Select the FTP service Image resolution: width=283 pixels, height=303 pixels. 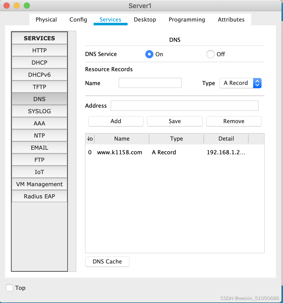(39, 160)
